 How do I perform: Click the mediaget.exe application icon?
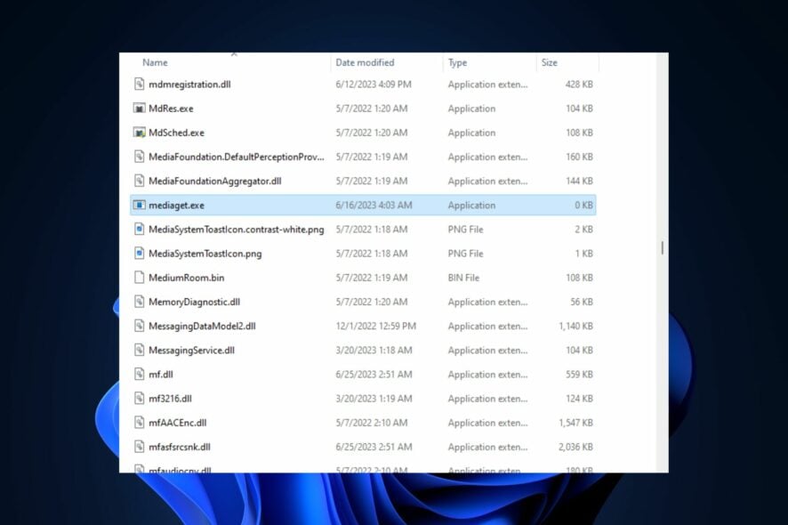139,205
